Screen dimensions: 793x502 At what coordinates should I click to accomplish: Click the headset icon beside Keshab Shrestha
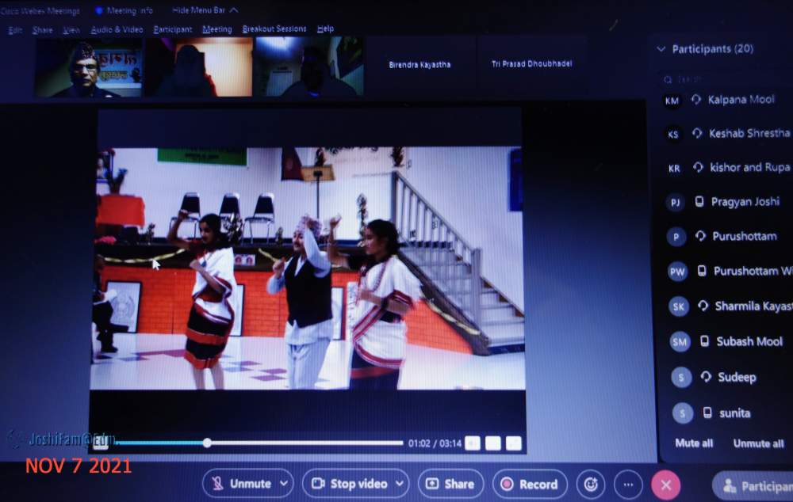pyautogui.click(x=697, y=133)
